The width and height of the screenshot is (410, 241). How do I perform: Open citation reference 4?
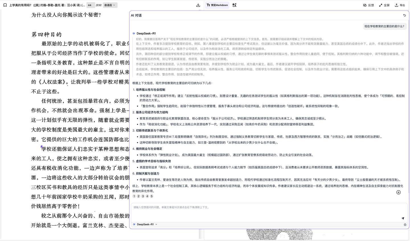[147, 196]
